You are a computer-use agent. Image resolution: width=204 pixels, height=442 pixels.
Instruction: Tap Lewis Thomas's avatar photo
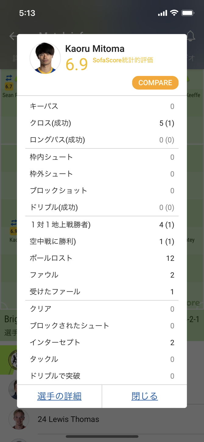pyautogui.click(x=19, y=419)
